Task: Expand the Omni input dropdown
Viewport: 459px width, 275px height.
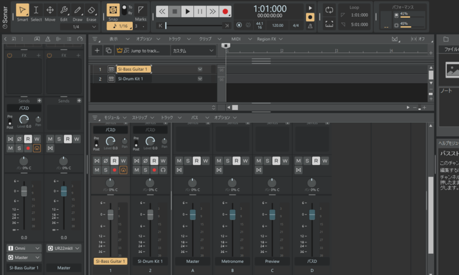Action: (24, 248)
